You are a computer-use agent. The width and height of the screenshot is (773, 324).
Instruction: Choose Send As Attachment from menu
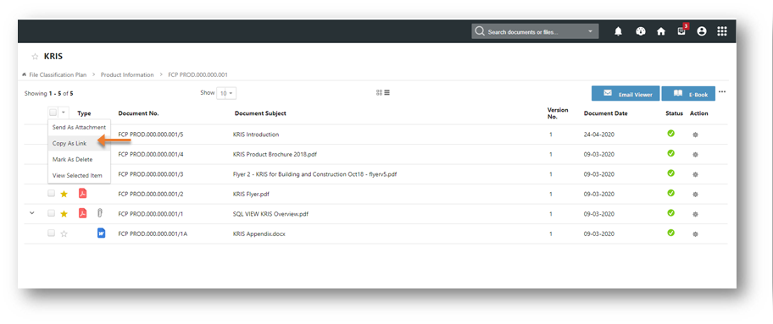(x=79, y=127)
